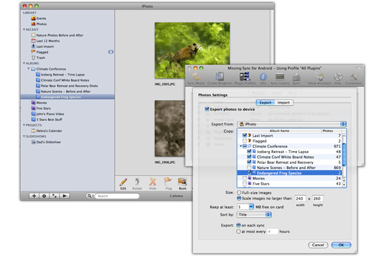Select Photos in iPhoto library

click(39, 24)
